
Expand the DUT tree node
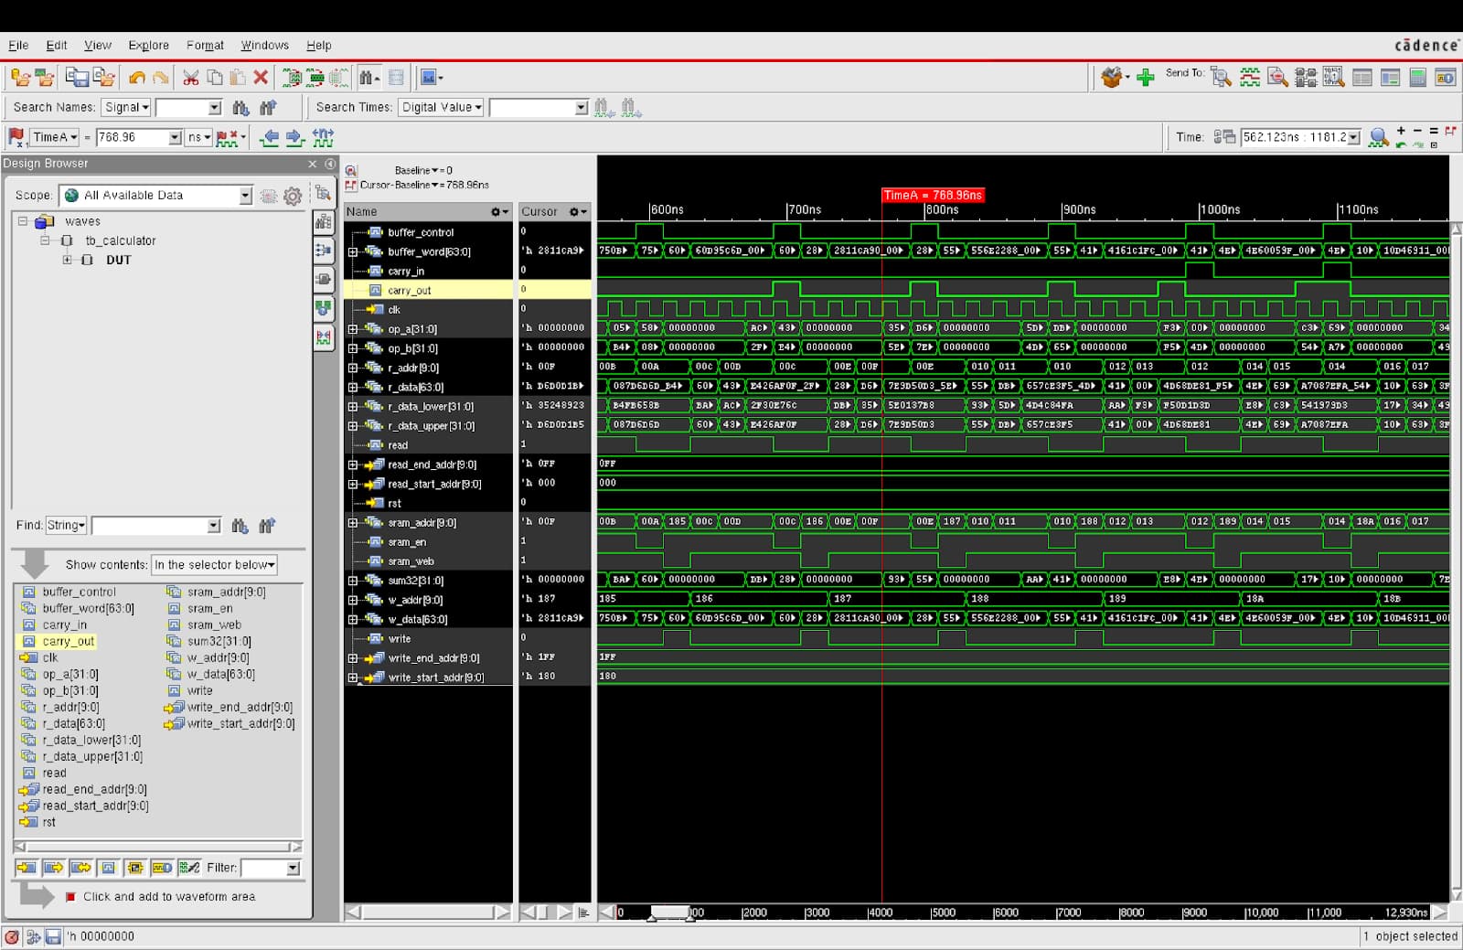pyautogui.click(x=67, y=260)
